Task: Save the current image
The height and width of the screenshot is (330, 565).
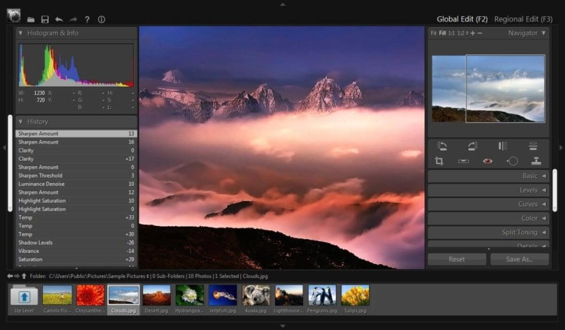Action: pyautogui.click(x=45, y=19)
